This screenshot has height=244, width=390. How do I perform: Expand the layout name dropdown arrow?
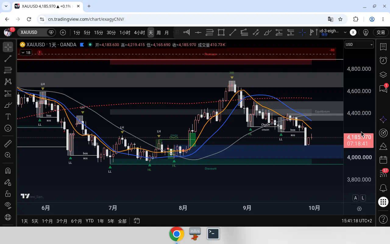(345, 32)
